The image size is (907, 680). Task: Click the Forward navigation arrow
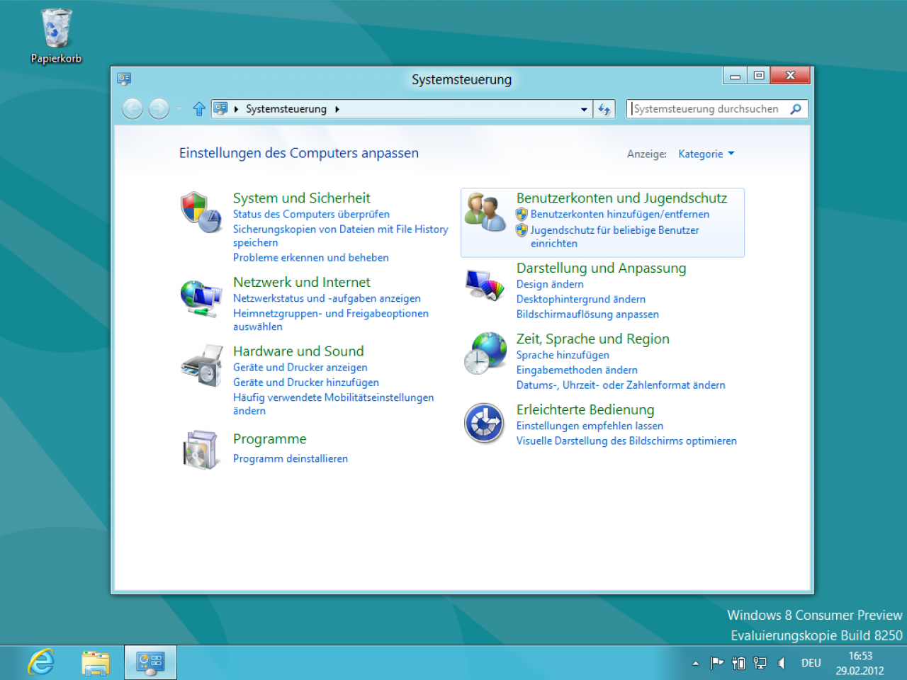pyautogui.click(x=159, y=108)
